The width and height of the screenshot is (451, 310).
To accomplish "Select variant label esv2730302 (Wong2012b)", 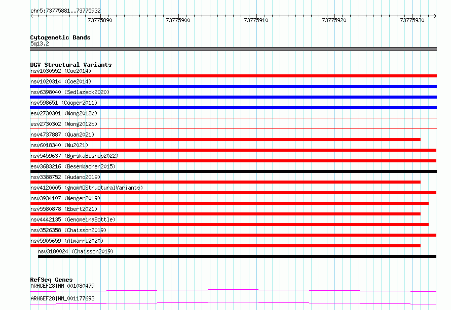I will 64,124.
